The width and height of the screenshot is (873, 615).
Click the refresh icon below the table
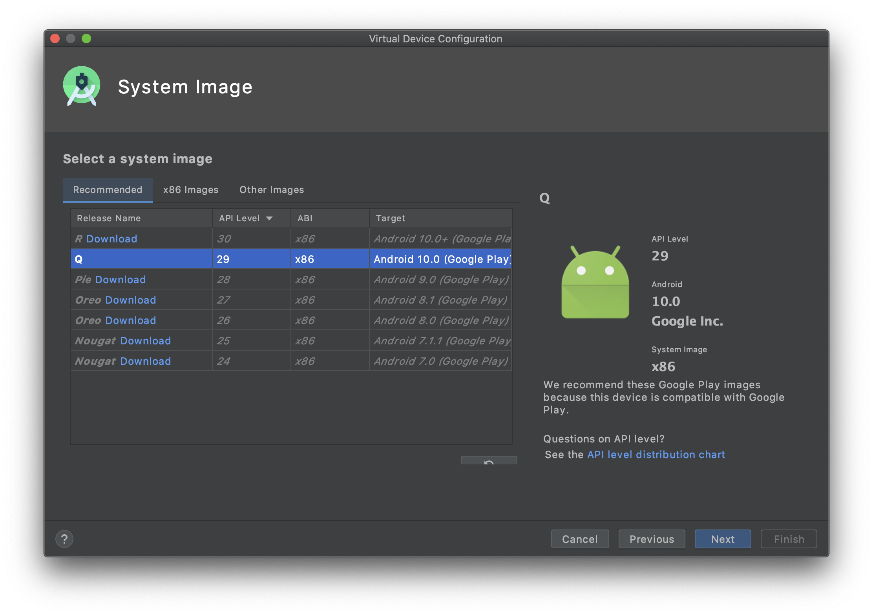tap(489, 462)
